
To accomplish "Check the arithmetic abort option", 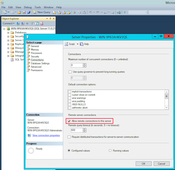I will pyautogui.click(x=70, y=108).
